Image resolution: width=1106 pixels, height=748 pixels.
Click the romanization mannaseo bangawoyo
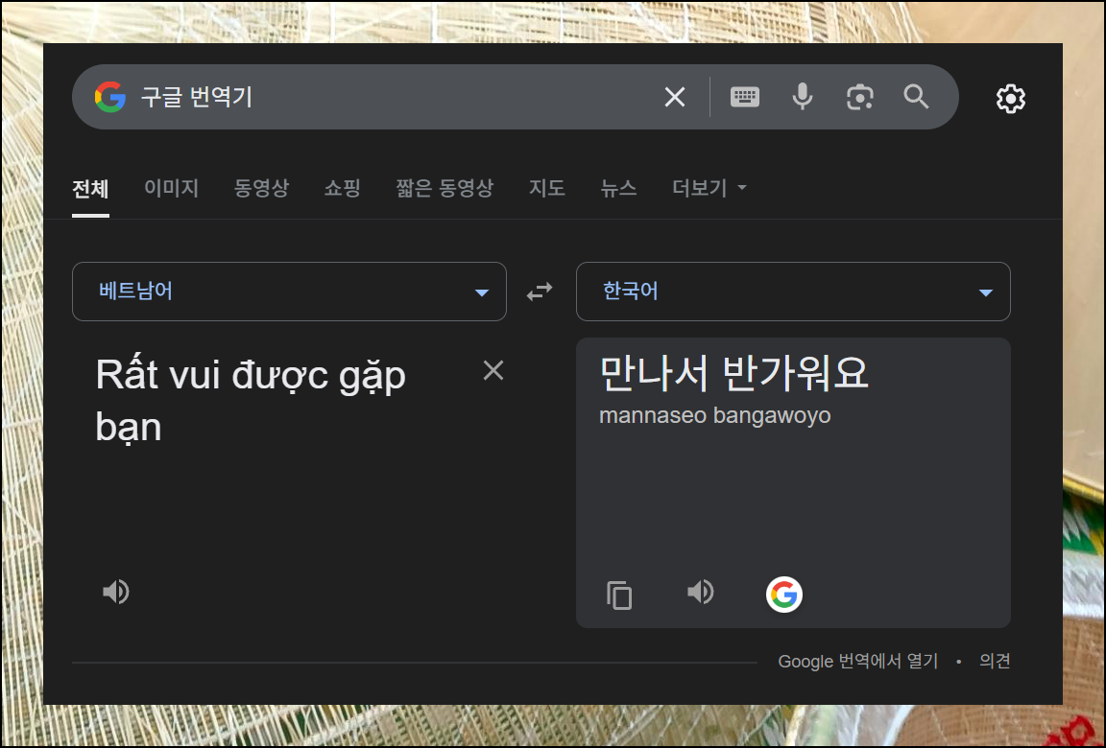coord(714,415)
